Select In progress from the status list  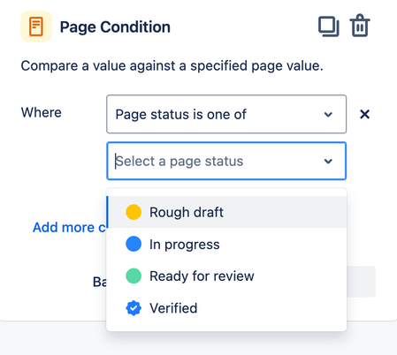point(226,244)
